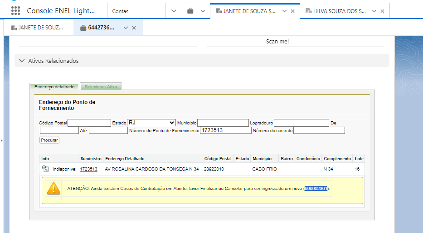The image size is (423, 233).
Task: Click the Console ENEL Light... app name
Action: [61, 11]
